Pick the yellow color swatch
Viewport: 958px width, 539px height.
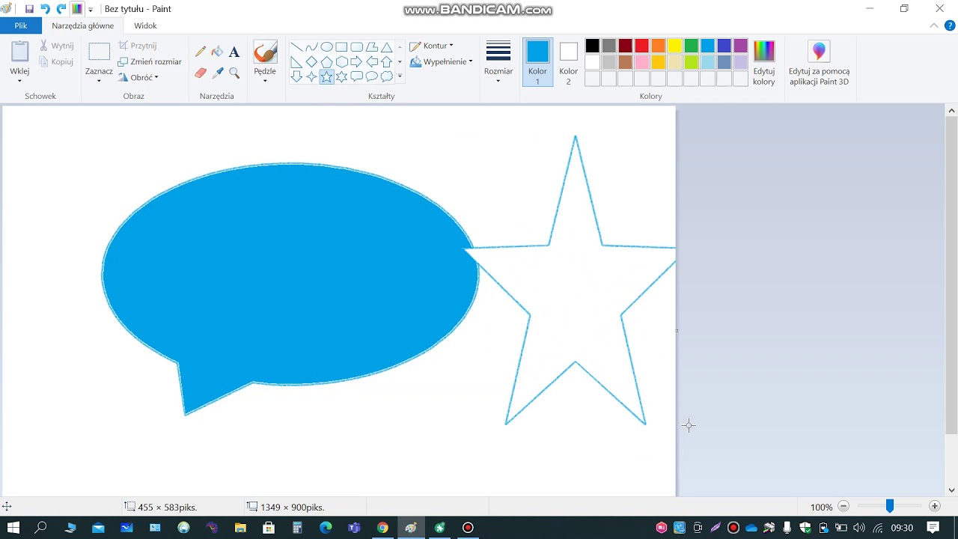pos(674,46)
